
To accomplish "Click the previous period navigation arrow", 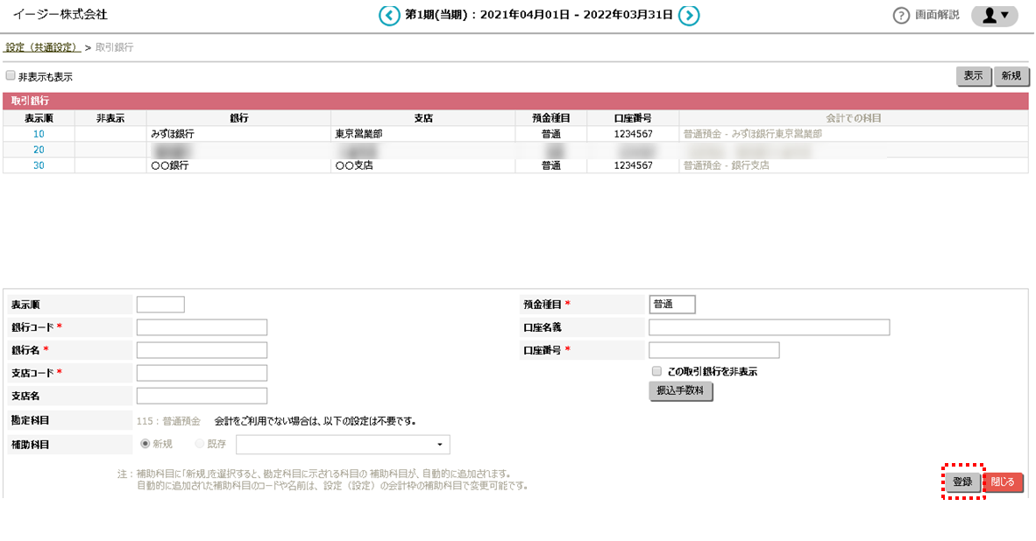I will click(x=389, y=15).
